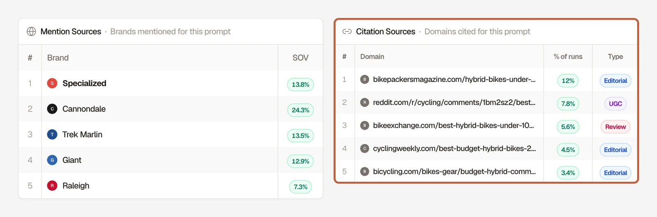Click 'Brands mentioned for this prompt' subtitle
657x217 pixels.
tap(170, 32)
